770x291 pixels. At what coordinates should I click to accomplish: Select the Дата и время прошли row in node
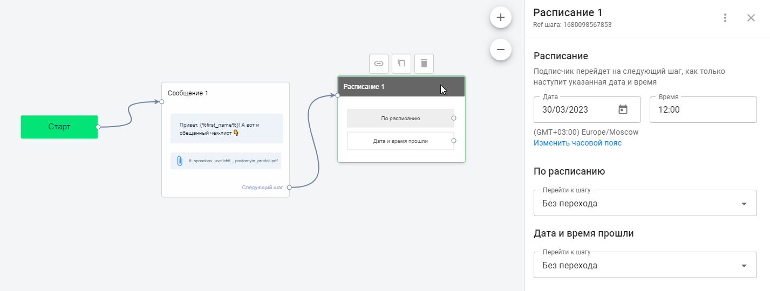click(400, 141)
